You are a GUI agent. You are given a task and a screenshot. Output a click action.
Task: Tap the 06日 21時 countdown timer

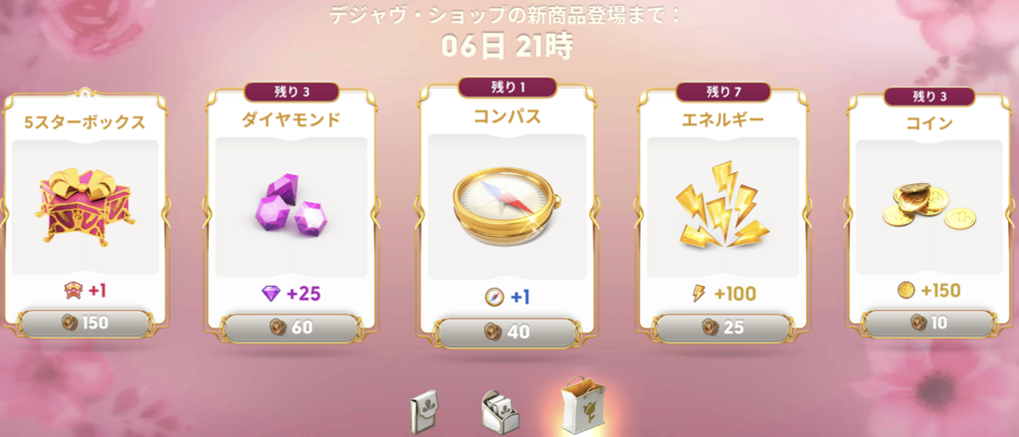pos(507,44)
